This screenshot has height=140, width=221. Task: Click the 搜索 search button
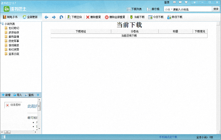pos(216,9)
